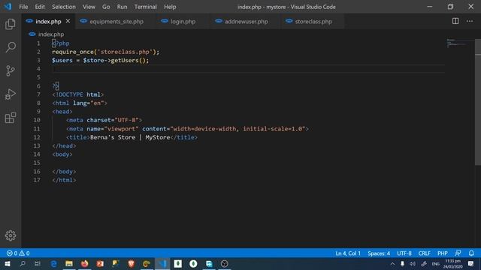Open the Run and Debug view

tap(11, 94)
